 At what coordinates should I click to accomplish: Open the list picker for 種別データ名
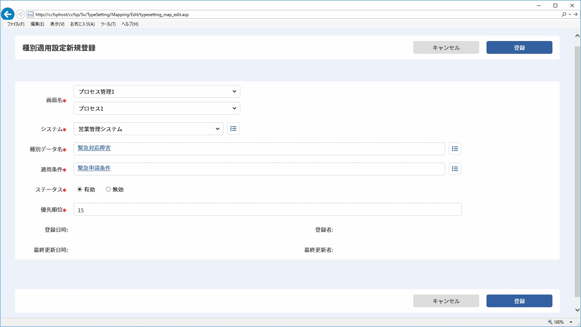[x=455, y=149]
